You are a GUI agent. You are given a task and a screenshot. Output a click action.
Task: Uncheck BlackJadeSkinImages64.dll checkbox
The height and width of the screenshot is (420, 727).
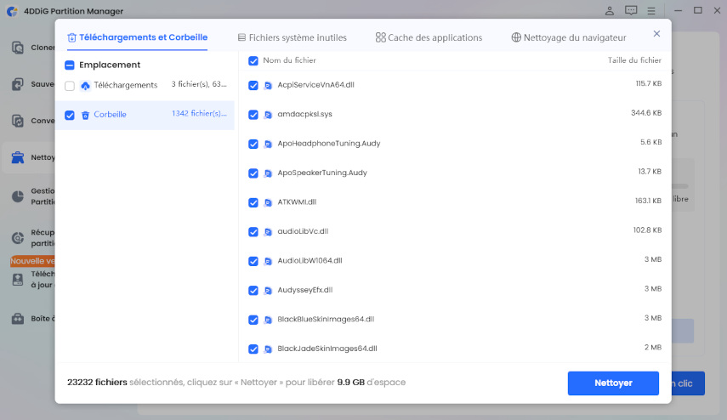coord(253,349)
